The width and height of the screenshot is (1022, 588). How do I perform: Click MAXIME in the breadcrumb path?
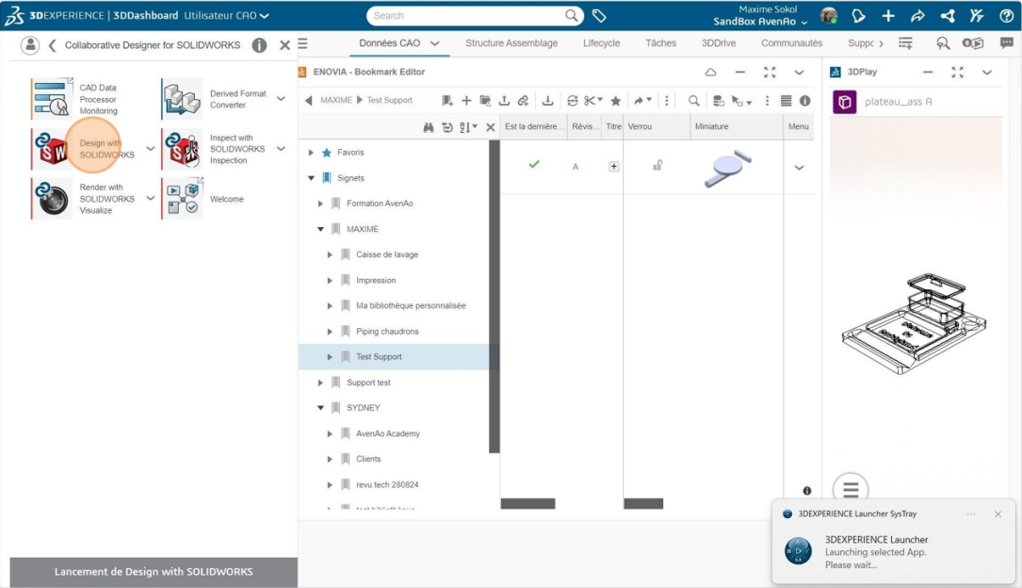click(x=336, y=101)
